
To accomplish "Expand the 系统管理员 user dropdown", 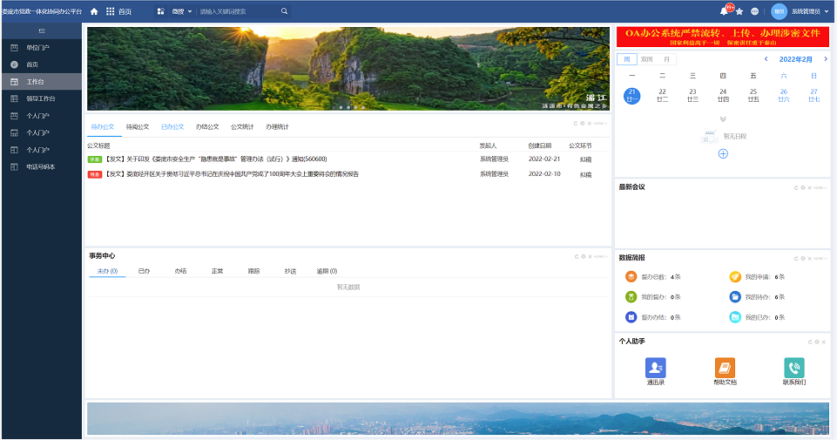I will 809,11.
